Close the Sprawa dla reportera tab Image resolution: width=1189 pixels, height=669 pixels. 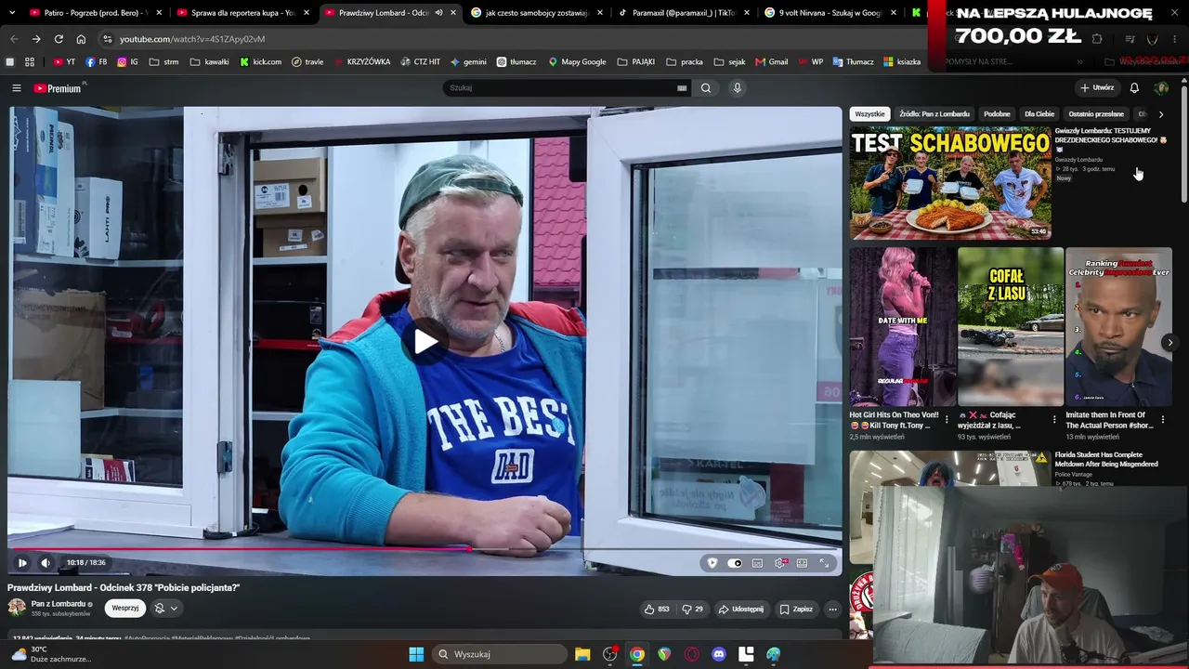click(x=307, y=13)
